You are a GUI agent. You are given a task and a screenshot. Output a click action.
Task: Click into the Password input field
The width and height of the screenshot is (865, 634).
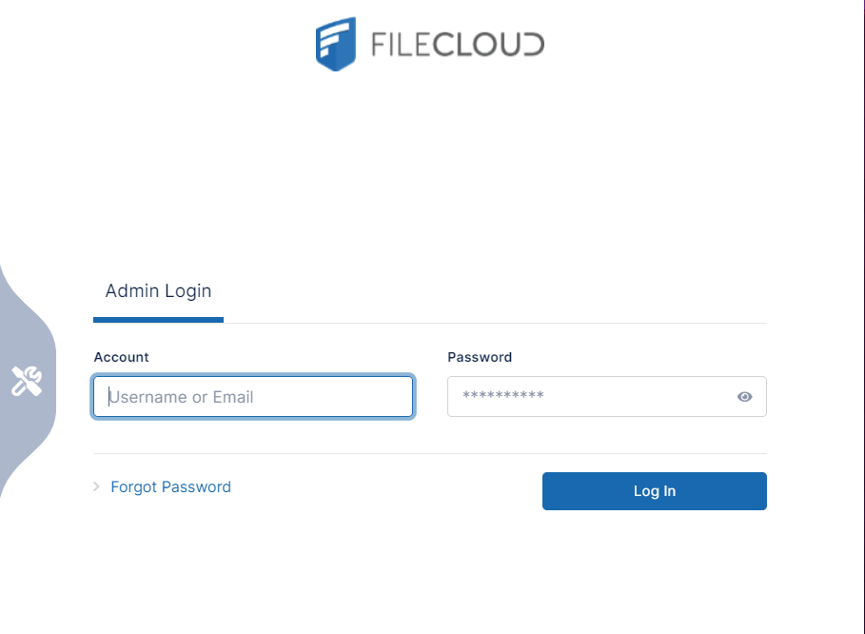590,397
